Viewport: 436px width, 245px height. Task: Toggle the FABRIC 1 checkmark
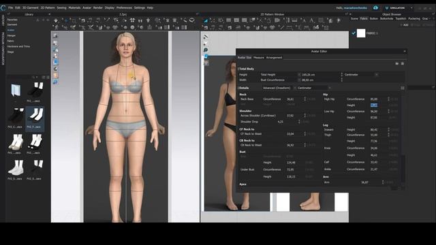pyautogui.click(x=354, y=33)
